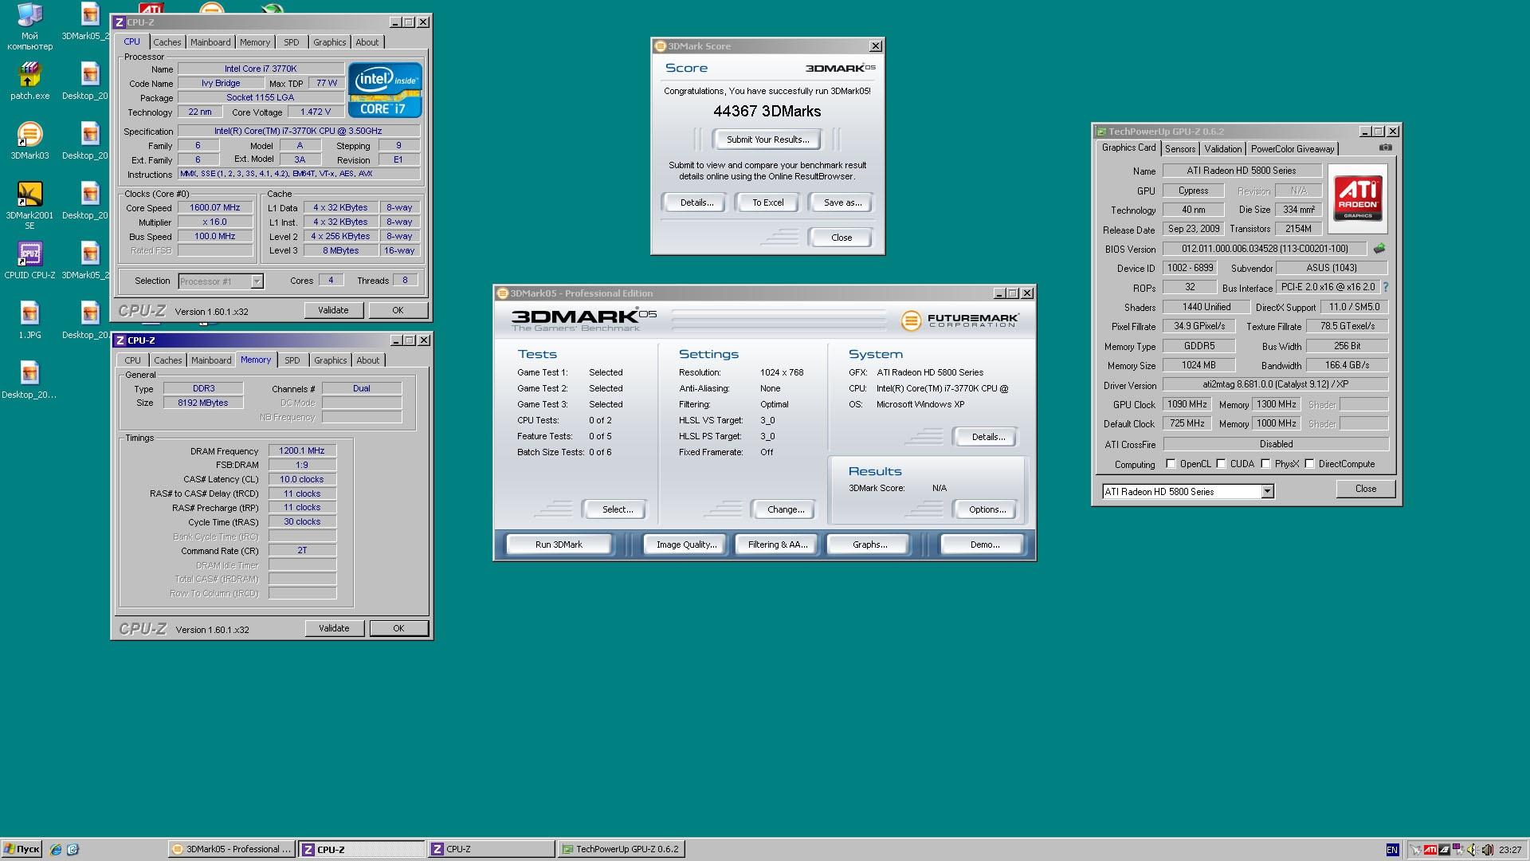Viewport: 1530px width, 861px height.
Task: Launch Internet Explorer from quick launch
Action: pyautogui.click(x=56, y=850)
